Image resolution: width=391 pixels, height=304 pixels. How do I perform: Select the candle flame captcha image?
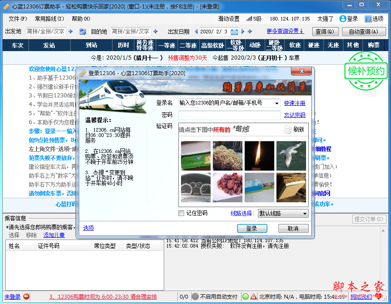(259, 156)
